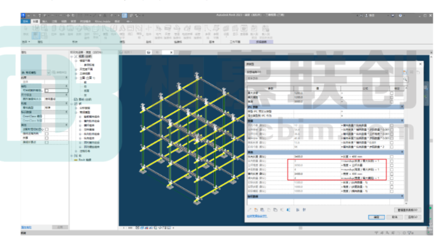Collapse 数据 group header in dialog
Viewport: 443px width, 248px height.
[x=402, y=121]
